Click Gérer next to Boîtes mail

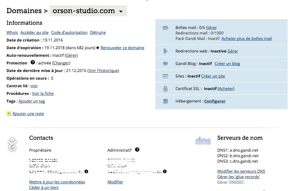(212, 28)
